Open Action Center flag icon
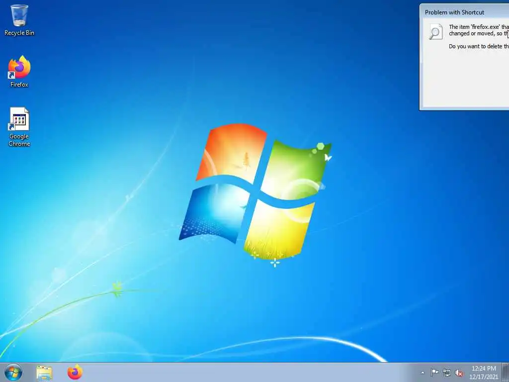 [434, 373]
